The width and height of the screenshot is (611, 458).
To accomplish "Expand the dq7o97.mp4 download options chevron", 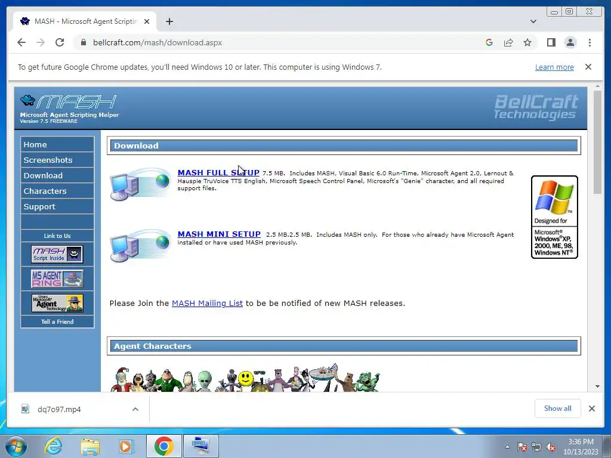I will [x=135, y=409].
